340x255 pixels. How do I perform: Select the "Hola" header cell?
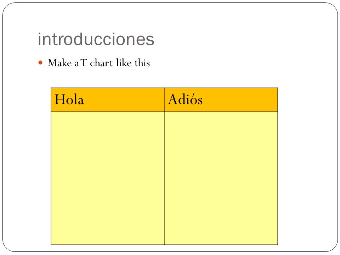(x=108, y=100)
